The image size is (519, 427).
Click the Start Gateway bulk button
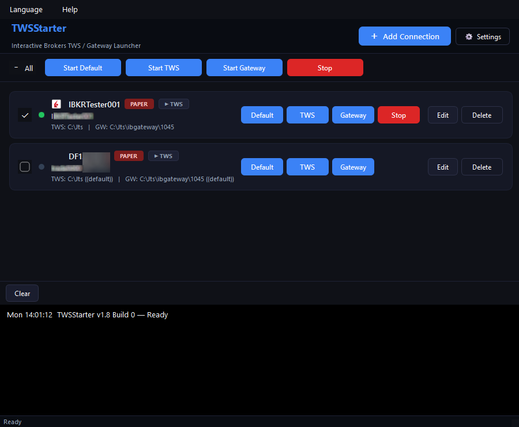coord(245,68)
